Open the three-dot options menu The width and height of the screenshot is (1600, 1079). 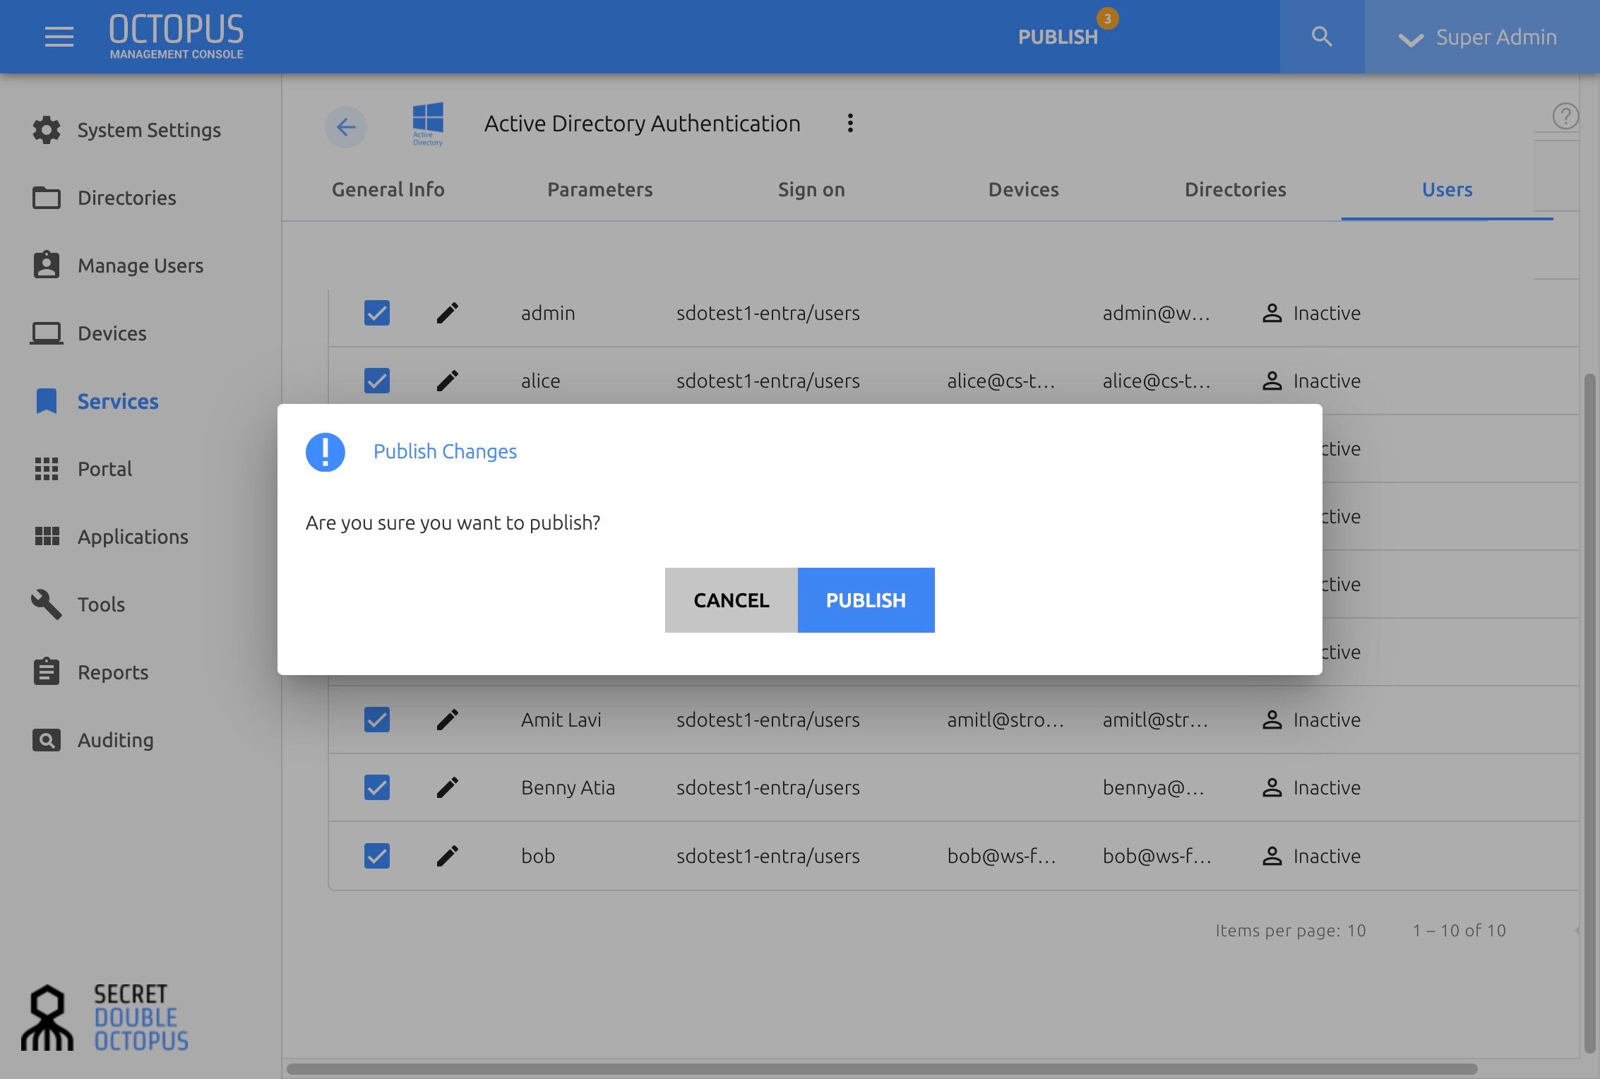850,124
